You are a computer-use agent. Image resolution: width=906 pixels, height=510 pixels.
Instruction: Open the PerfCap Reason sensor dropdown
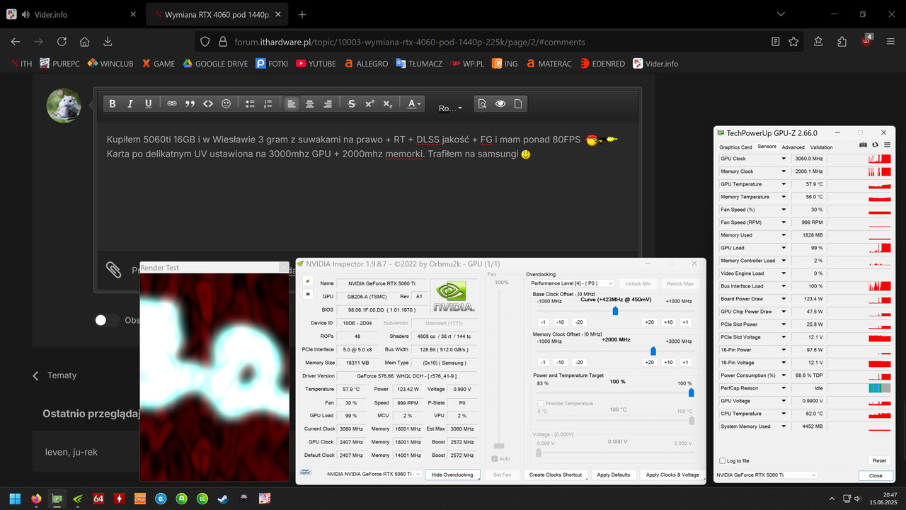pos(784,388)
